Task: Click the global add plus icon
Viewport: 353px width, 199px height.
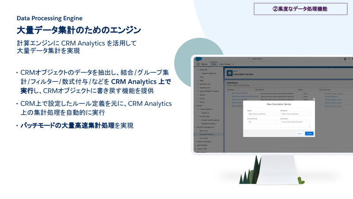Action: tap(345, 59)
